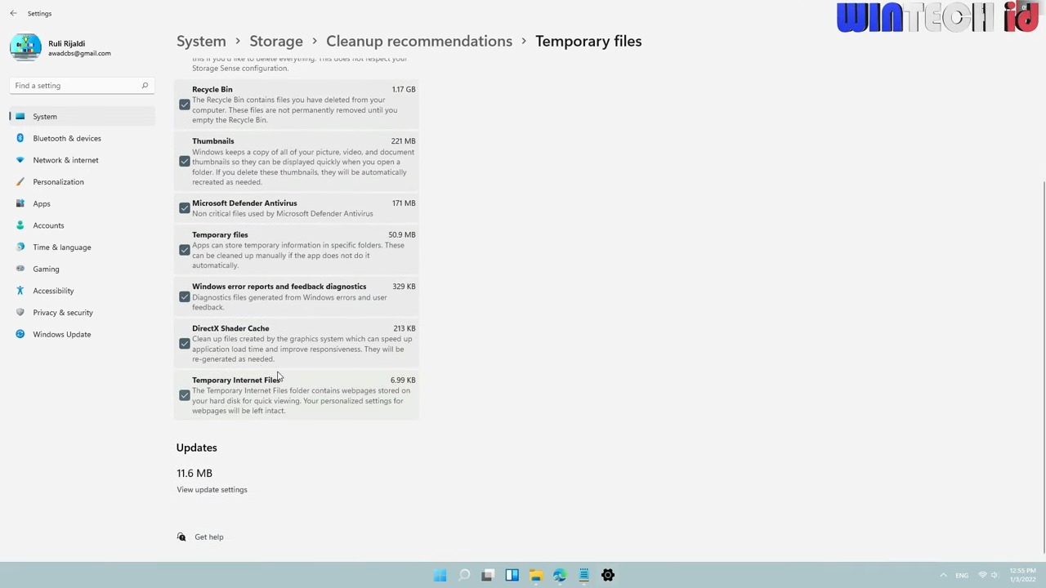
Task: Click the search magnifier in Find a setting
Action: click(145, 85)
